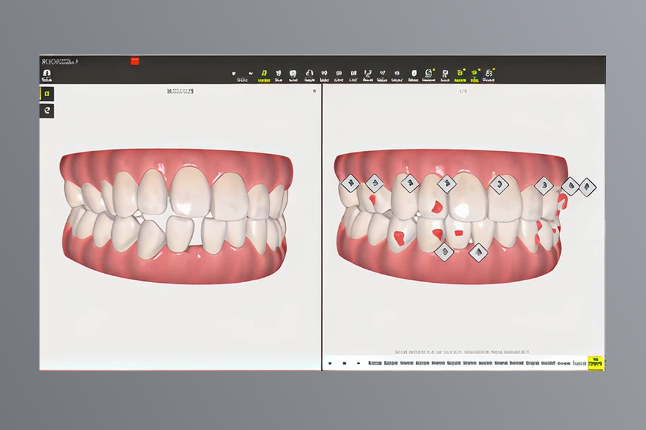Click the rightmost diamond marker beside the upper arch

coord(587,187)
